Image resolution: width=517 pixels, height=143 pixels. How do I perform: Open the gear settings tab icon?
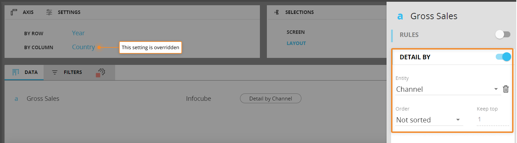coord(101,72)
